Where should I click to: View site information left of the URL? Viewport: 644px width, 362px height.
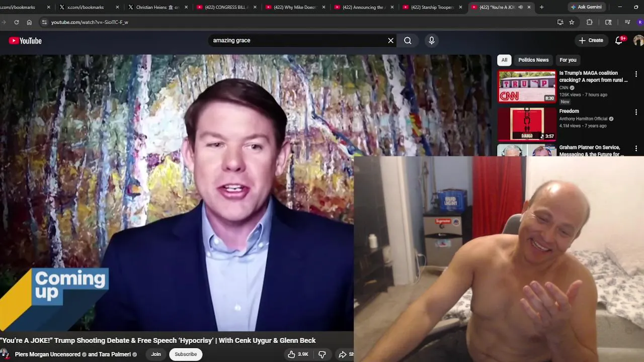(x=44, y=22)
